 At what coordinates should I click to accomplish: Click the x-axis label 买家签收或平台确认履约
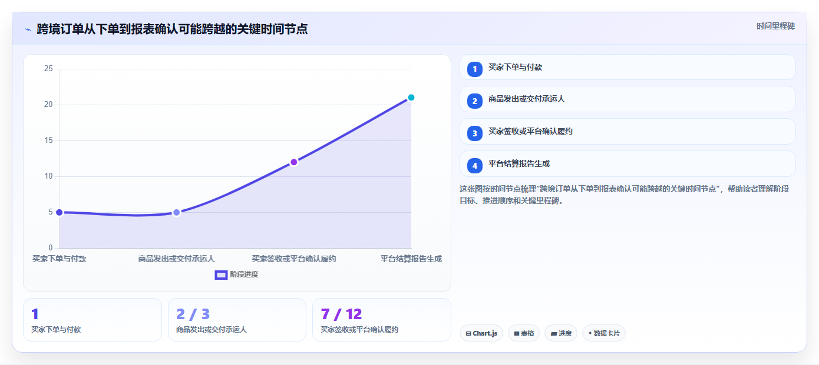(x=294, y=259)
